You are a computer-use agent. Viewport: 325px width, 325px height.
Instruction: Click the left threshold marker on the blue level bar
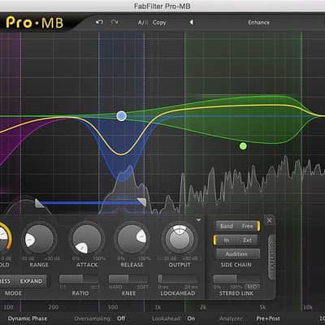click(40, 203)
